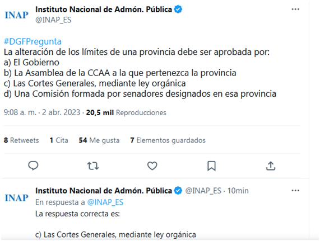Screen dimensions: 320x241
Task: View the 8 Retweets list
Action: (x=21, y=140)
